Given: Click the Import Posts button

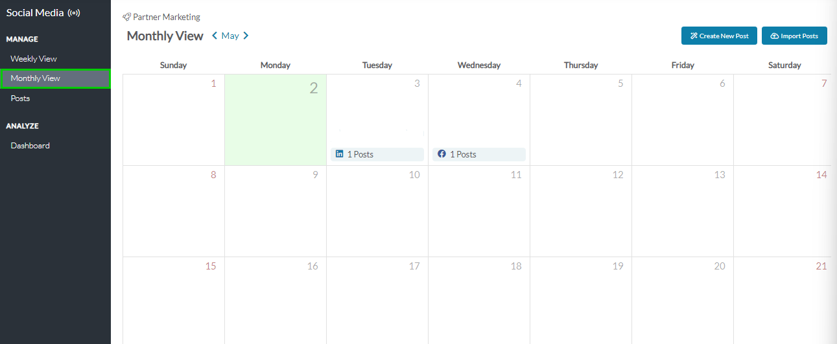Looking at the screenshot, I should 794,36.
